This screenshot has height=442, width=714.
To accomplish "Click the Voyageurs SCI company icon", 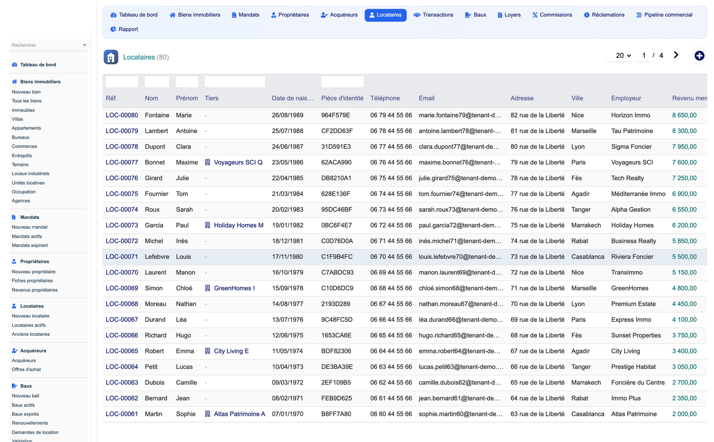I will [x=208, y=162].
